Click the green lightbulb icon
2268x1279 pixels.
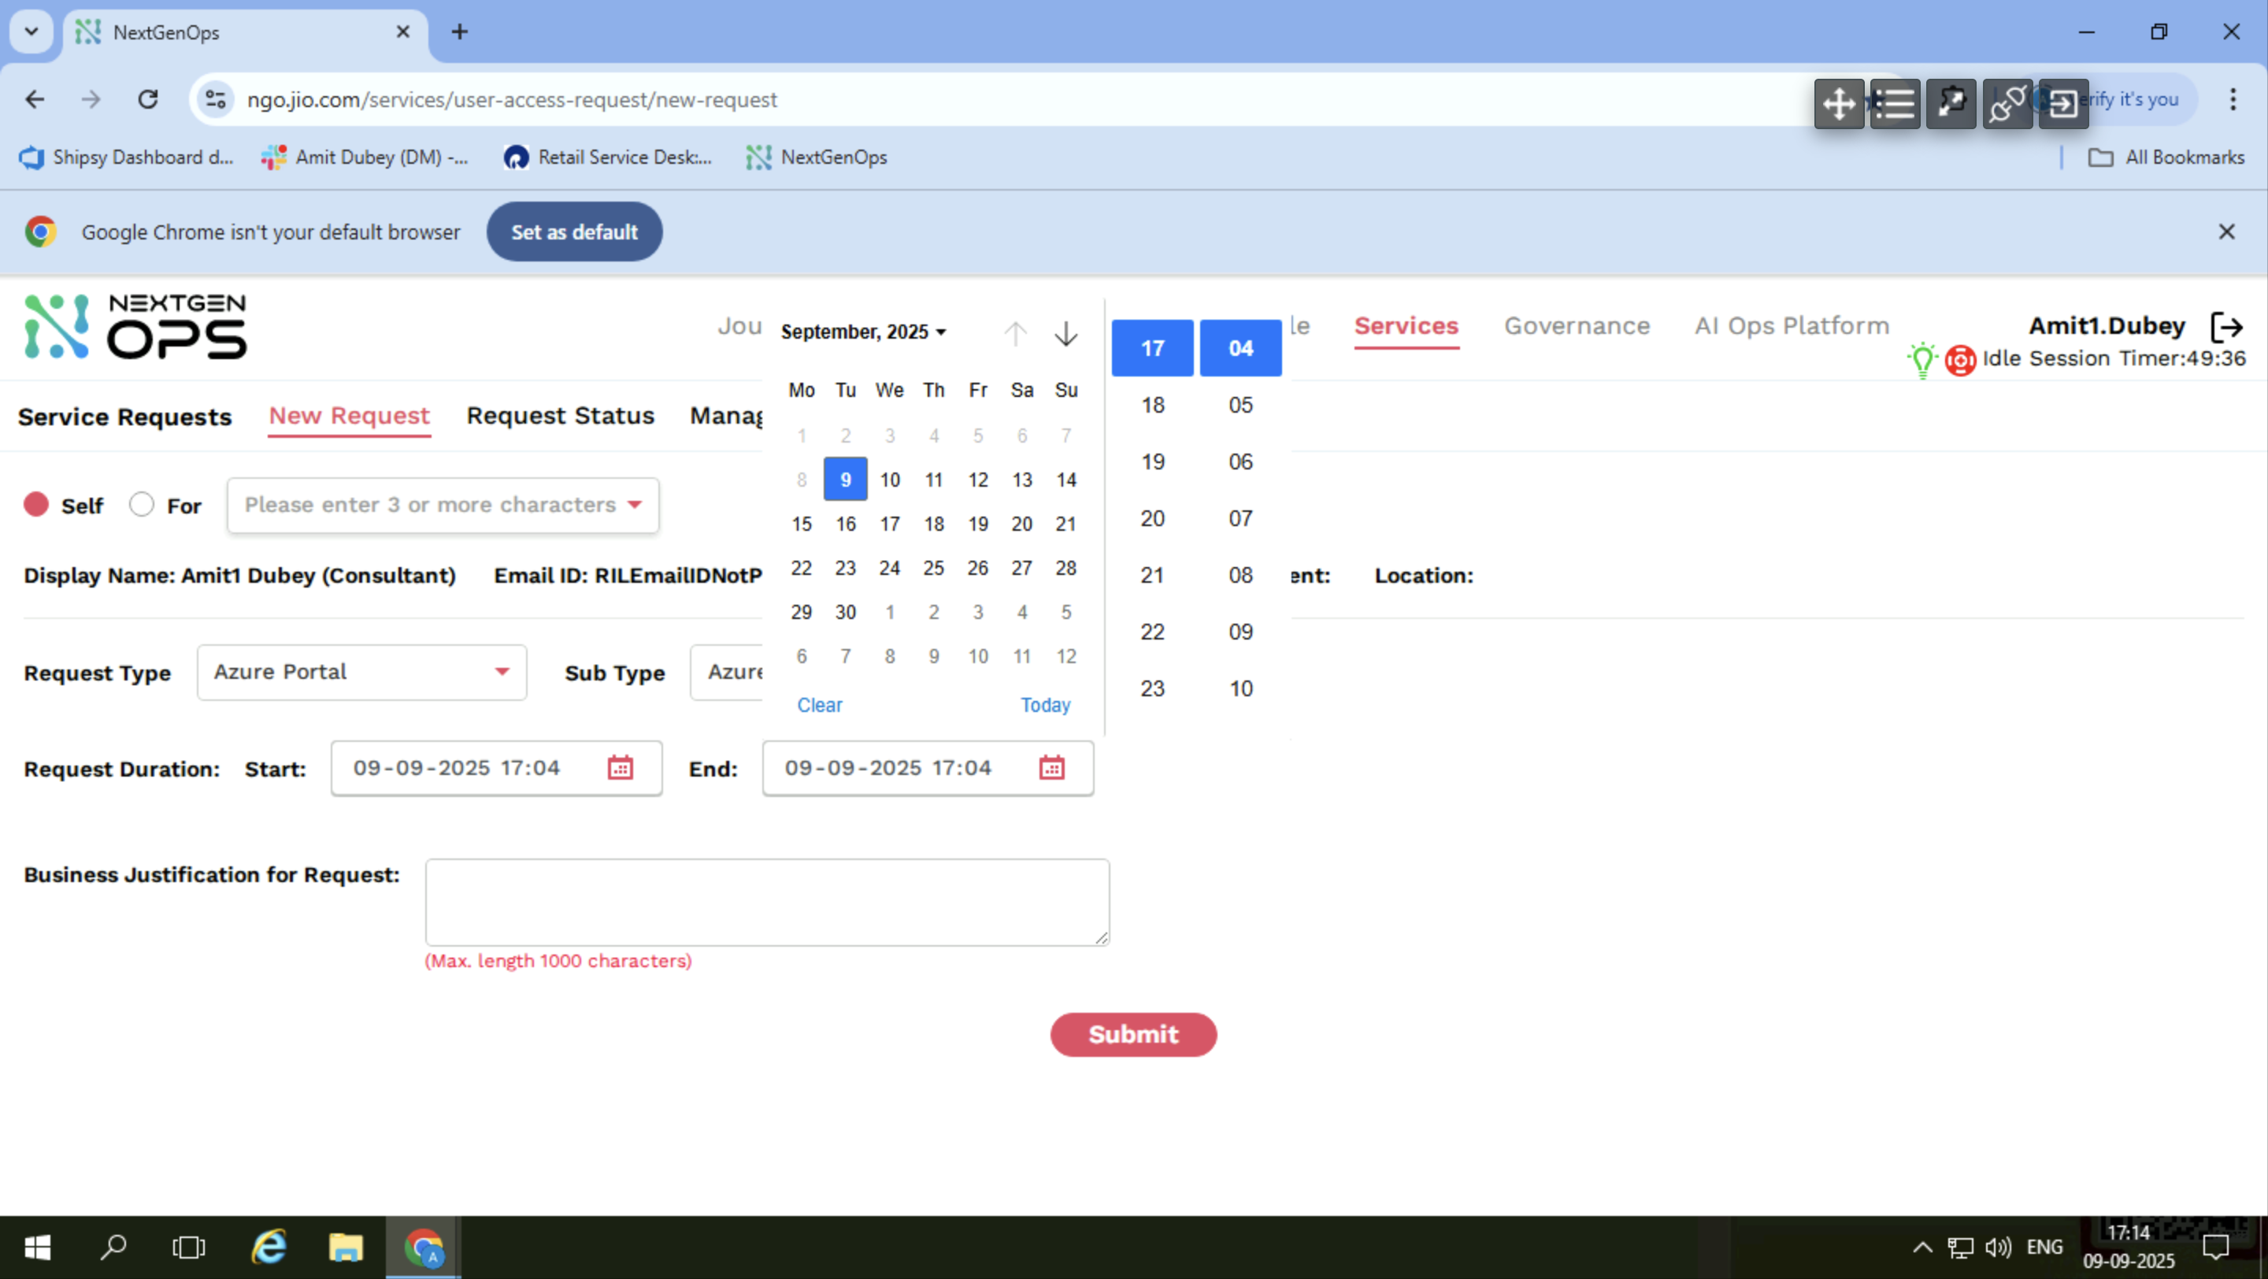[x=1922, y=359]
